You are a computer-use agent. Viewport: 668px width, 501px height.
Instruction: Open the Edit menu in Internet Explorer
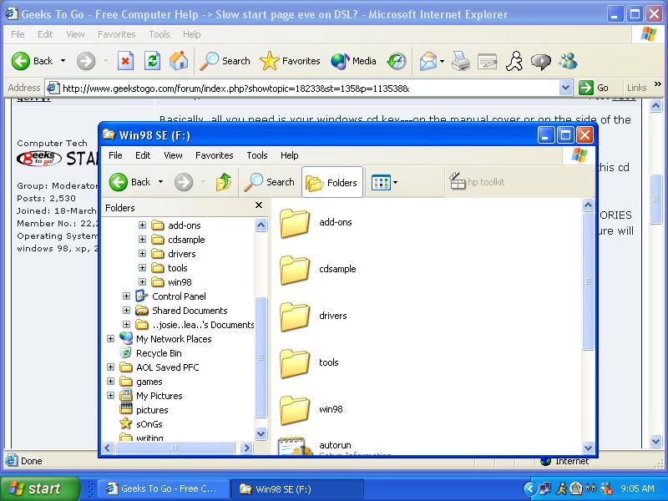(x=45, y=34)
